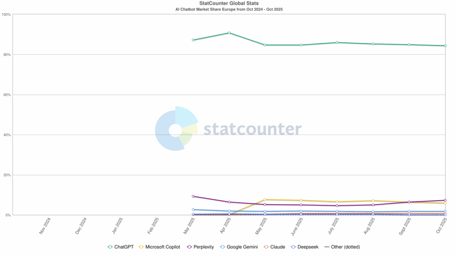This screenshot has height=257, width=457.
Task: Click the Other (dotted) legend line marker
Action: [x=327, y=247]
